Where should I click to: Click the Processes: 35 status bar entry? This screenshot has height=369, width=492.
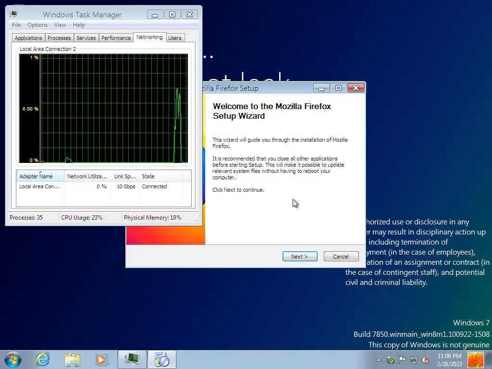point(26,218)
